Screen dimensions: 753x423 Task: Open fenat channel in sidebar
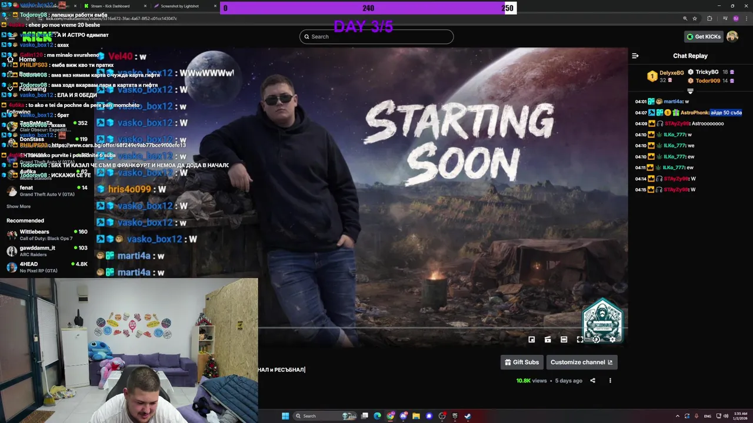pyautogui.click(x=47, y=191)
